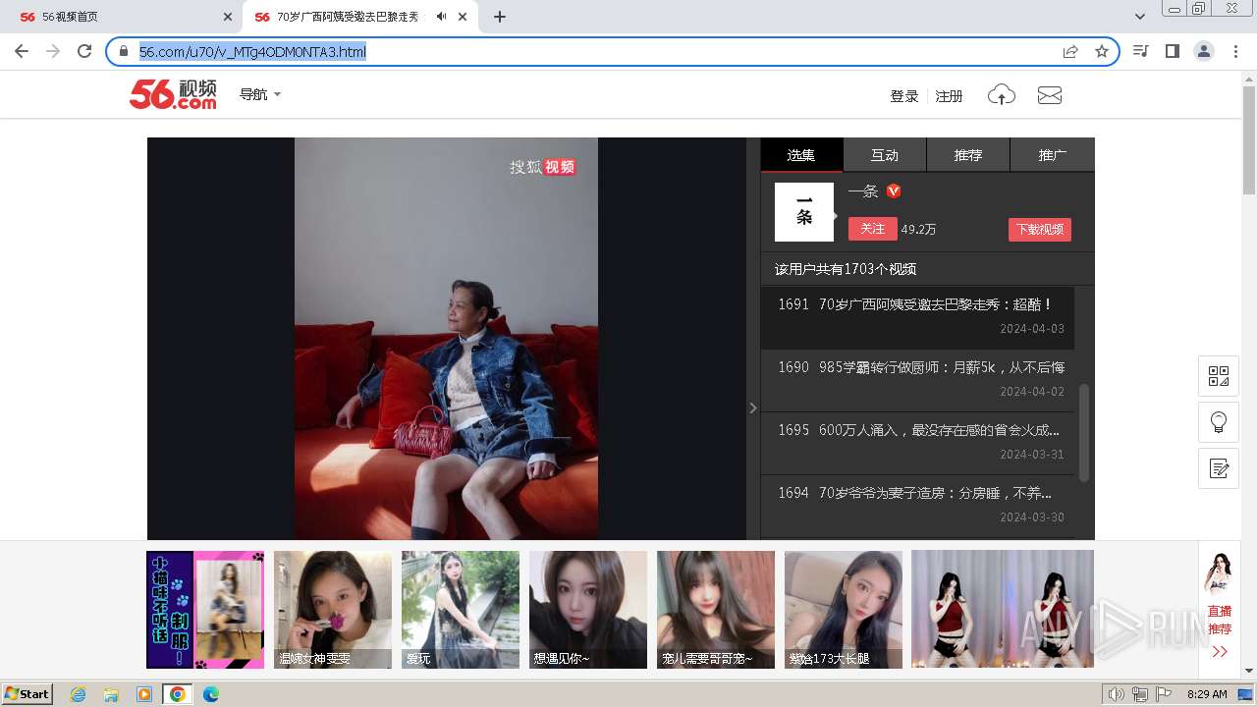The width and height of the screenshot is (1257, 707).
Task: Open the lightbulb suggestion side icon
Action: [1219, 422]
